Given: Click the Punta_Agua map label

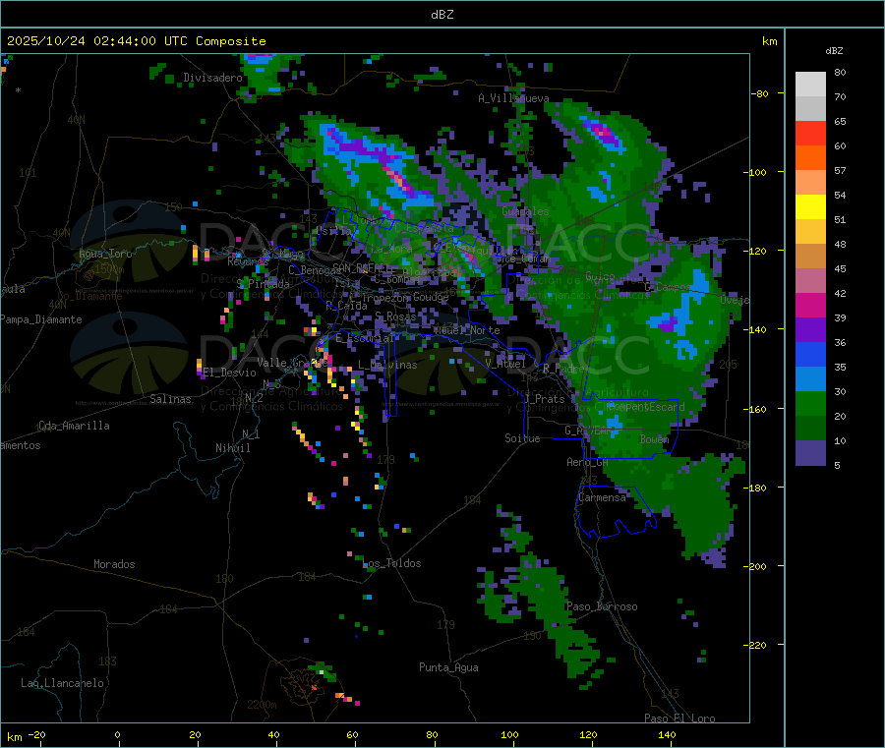Looking at the screenshot, I should [448, 667].
